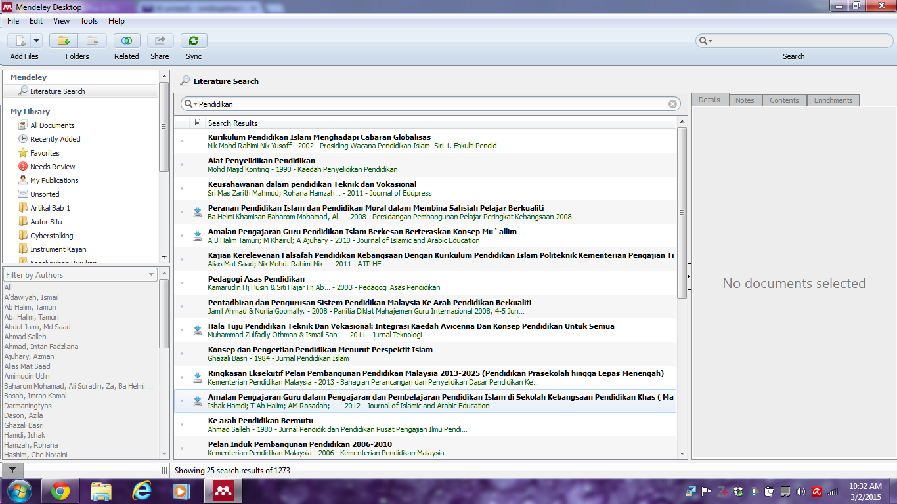Image resolution: width=897 pixels, height=504 pixels.
Task: Toggle read dot for Alat Penyelidikan Pendidikan
Action: click(183, 165)
